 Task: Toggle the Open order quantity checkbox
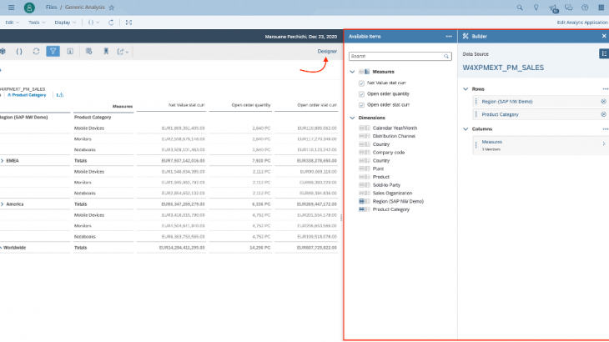(x=361, y=94)
